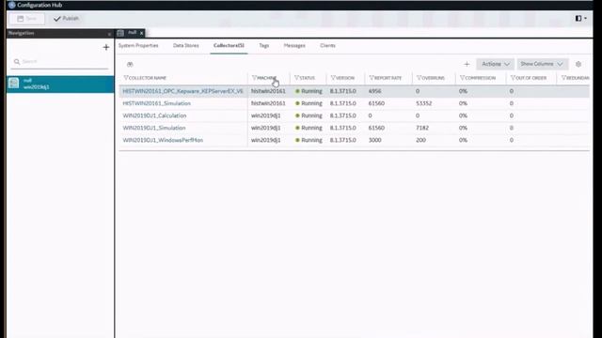Filter the Status column
This screenshot has height=338, width=602.
(296, 78)
